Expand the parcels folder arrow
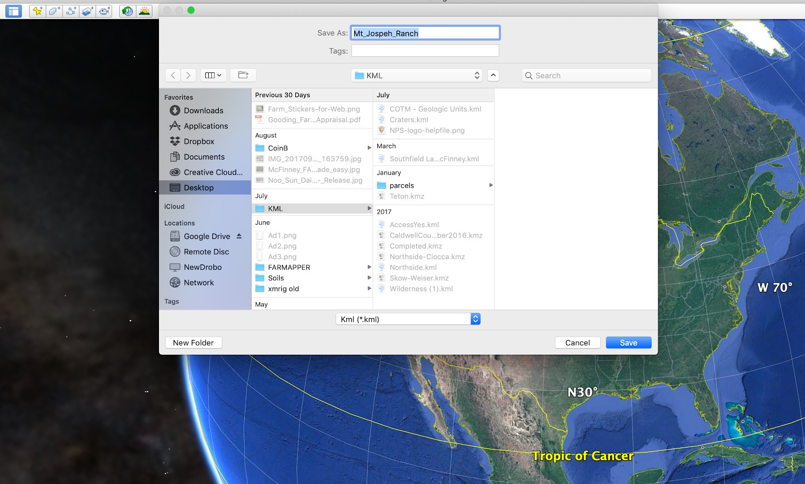 [491, 186]
